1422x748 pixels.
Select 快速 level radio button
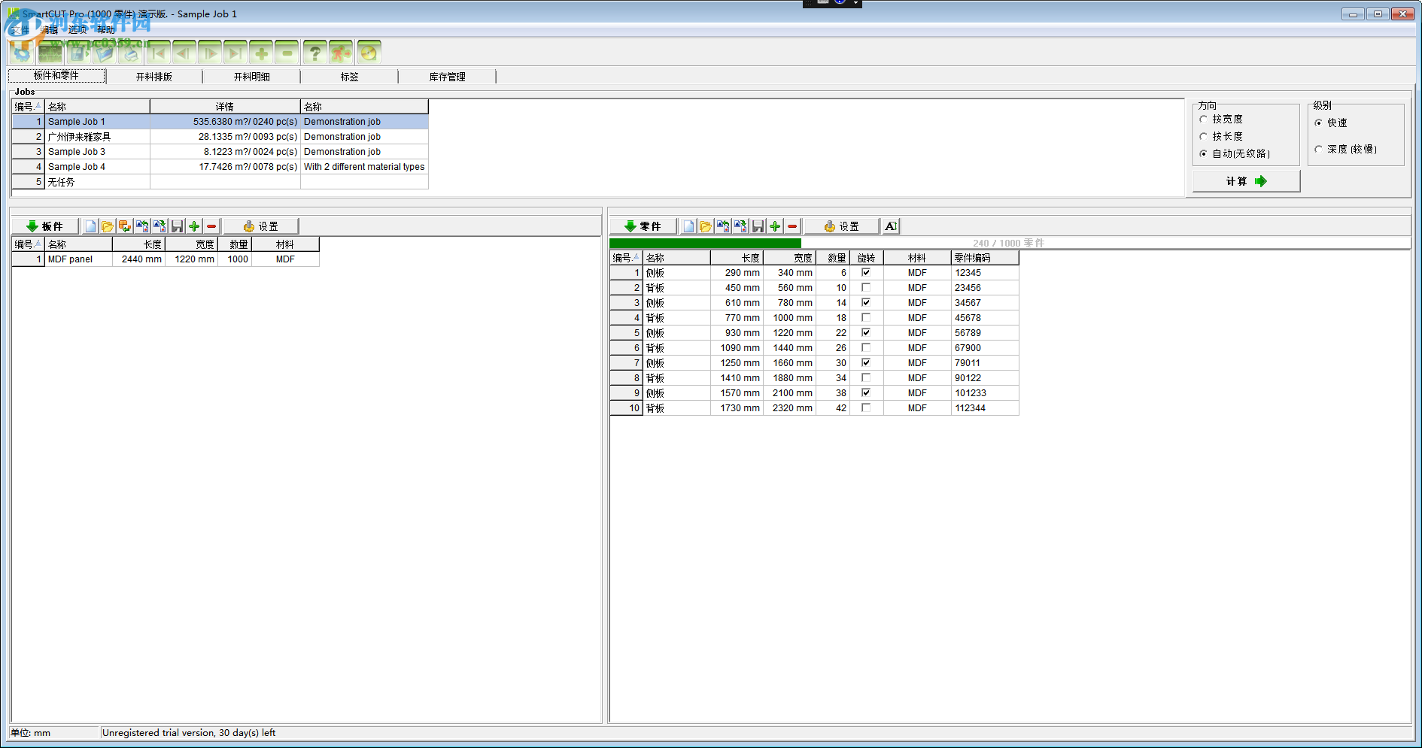point(1319,123)
